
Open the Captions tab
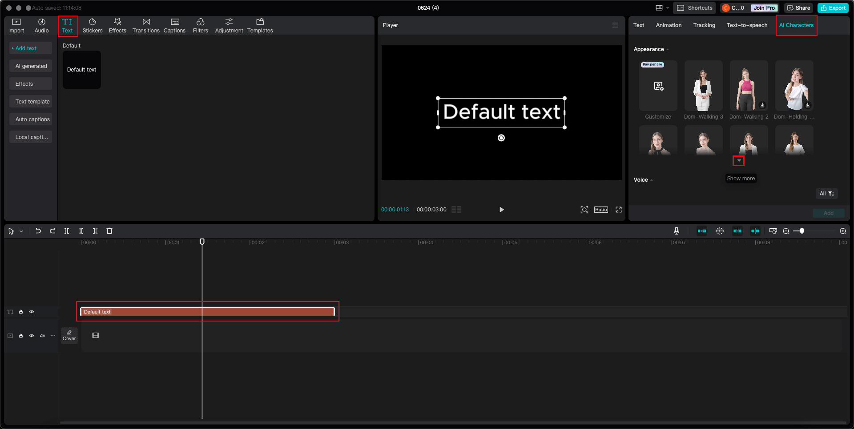[x=174, y=26]
